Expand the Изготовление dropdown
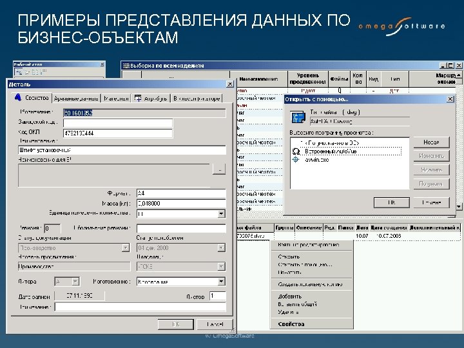The height and width of the screenshot is (348, 464). click(x=221, y=282)
